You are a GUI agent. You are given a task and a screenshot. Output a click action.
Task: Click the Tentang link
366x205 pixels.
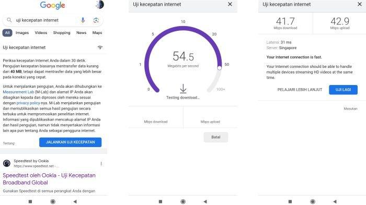point(9,143)
